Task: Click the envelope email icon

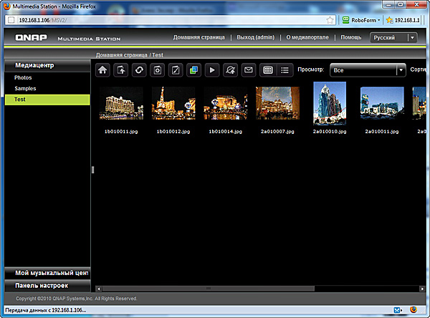Action: (249, 70)
